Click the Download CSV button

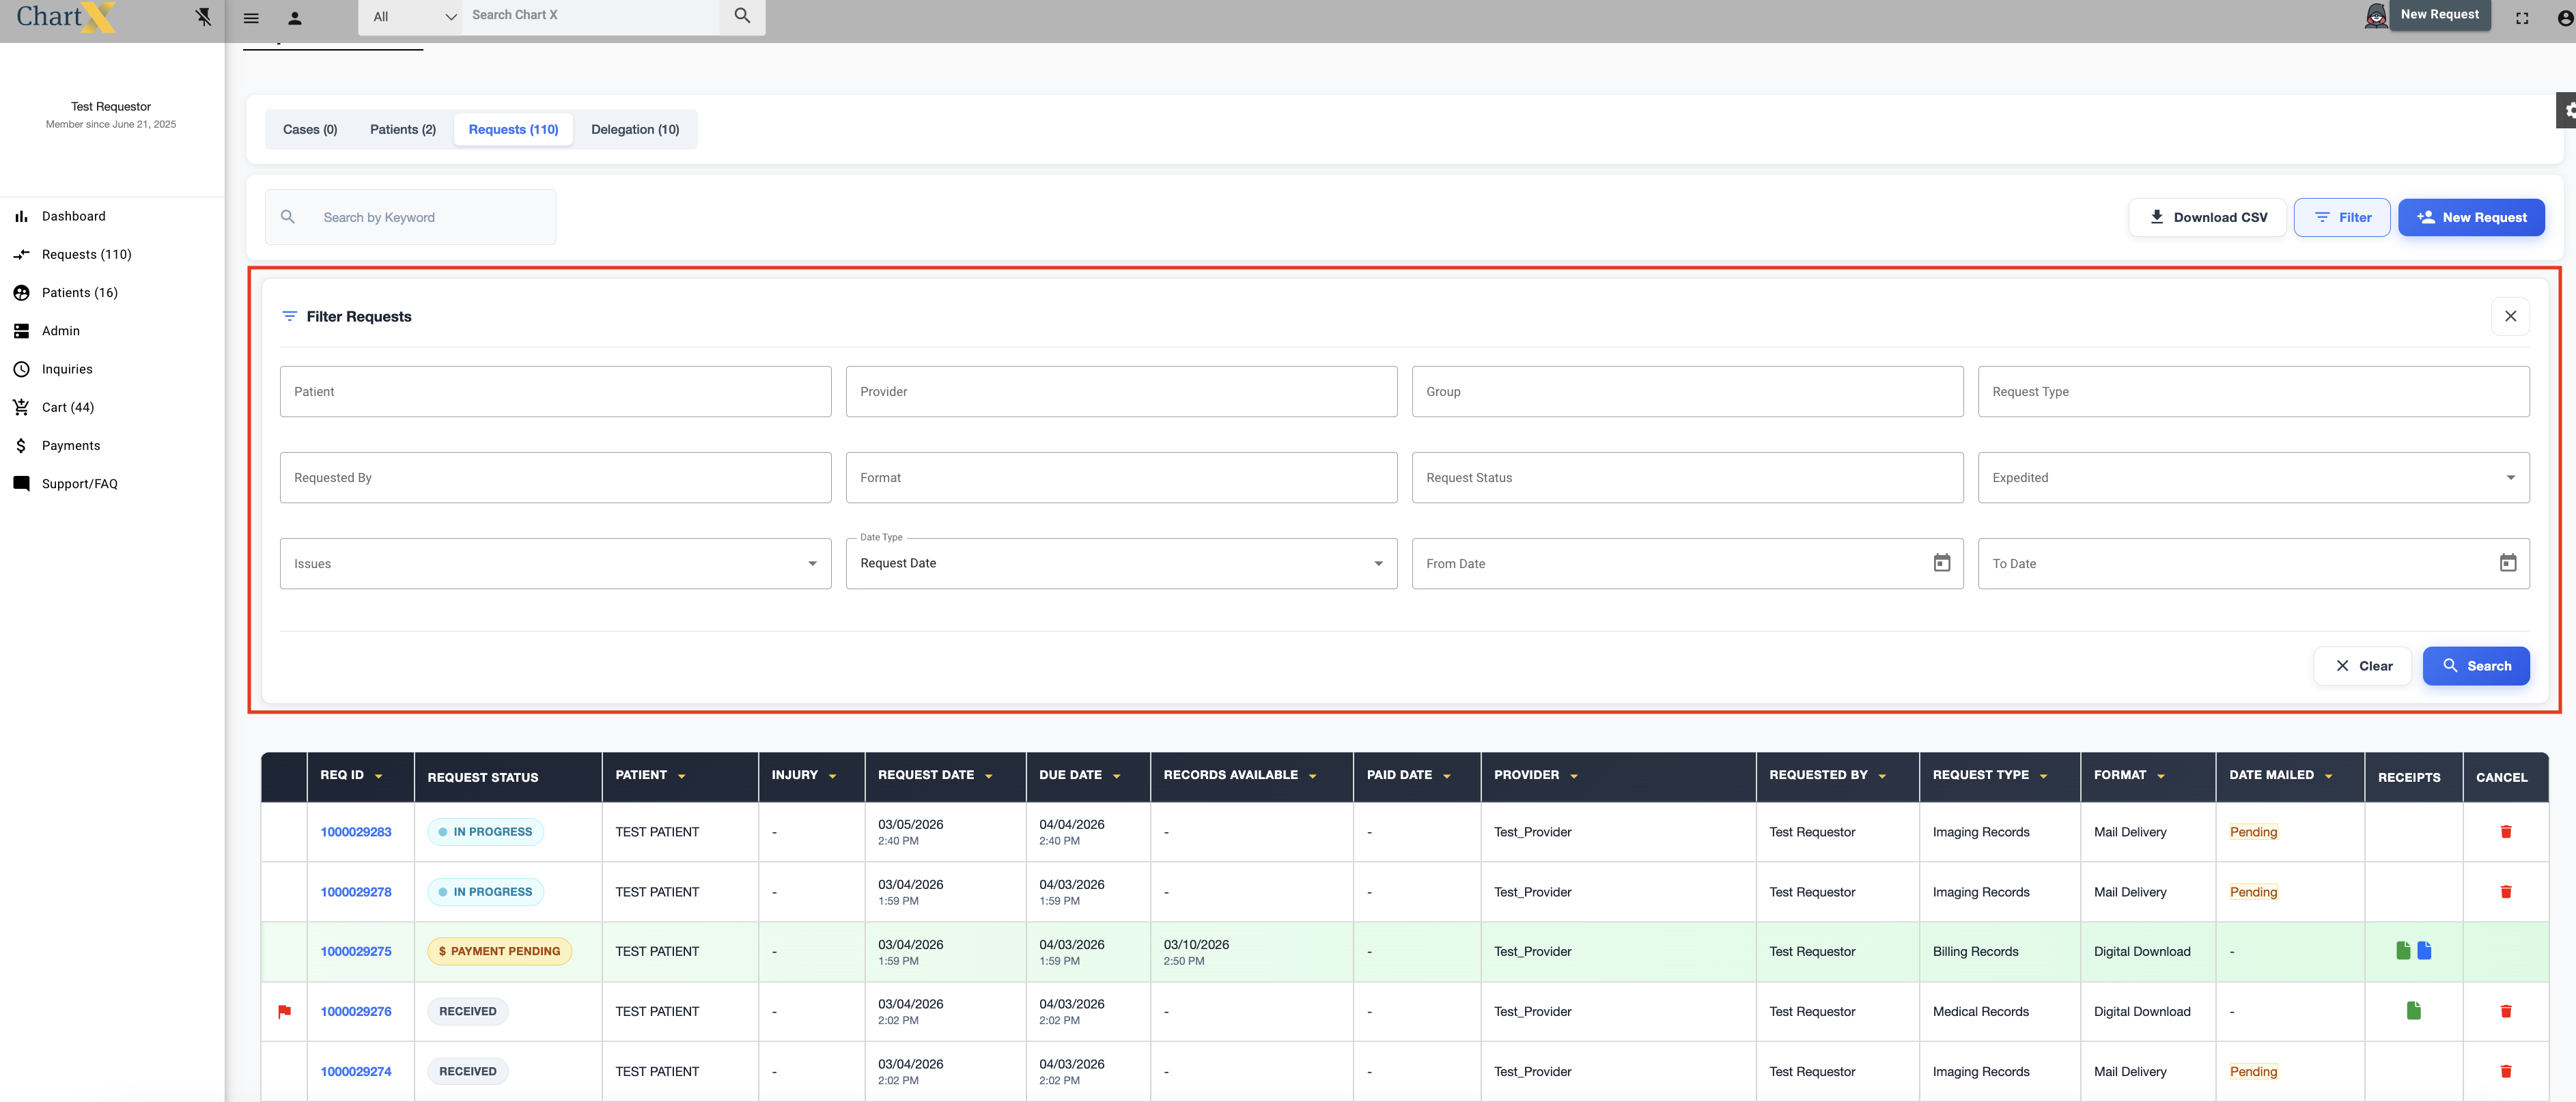point(2206,217)
